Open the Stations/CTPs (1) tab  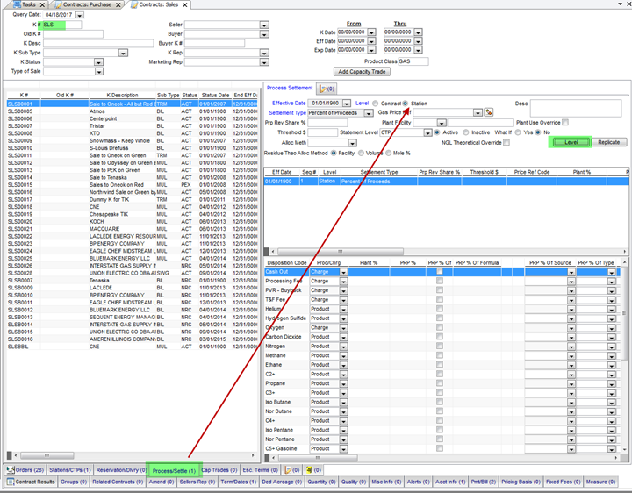pyautogui.click(x=69, y=470)
